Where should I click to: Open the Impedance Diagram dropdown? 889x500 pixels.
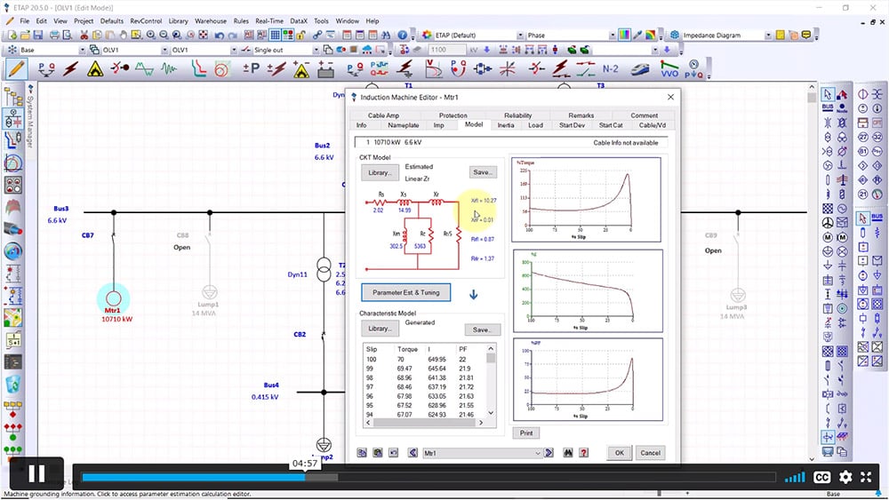[x=768, y=36]
